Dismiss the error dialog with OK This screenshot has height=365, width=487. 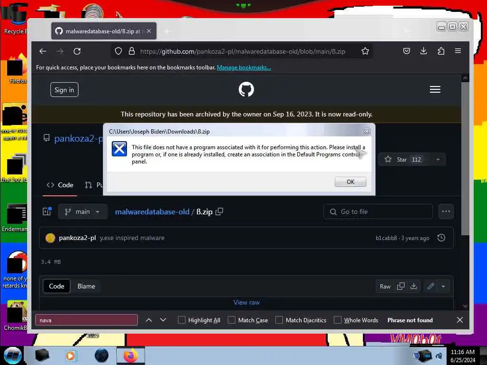pyautogui.click(x=350, y=182)
